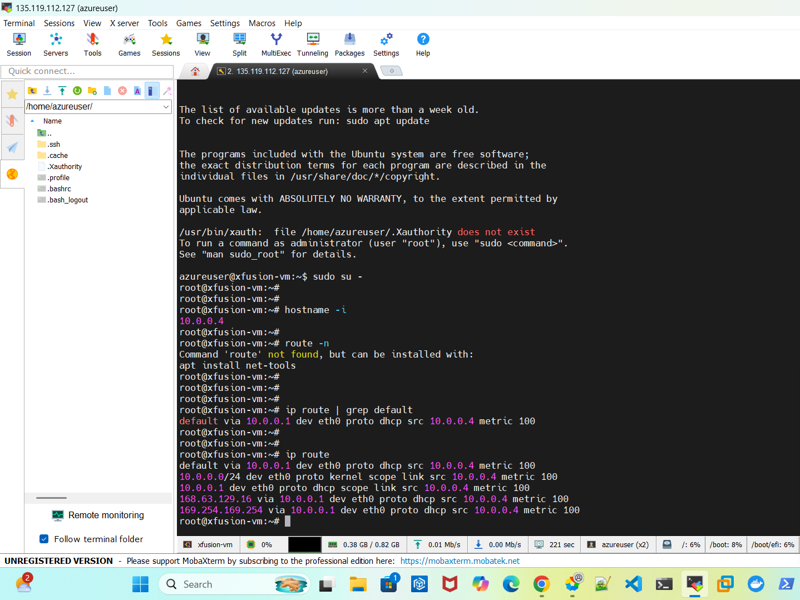Click the Split terminal icon
Screen dimensions: 800x600
(x=239, y=44)
